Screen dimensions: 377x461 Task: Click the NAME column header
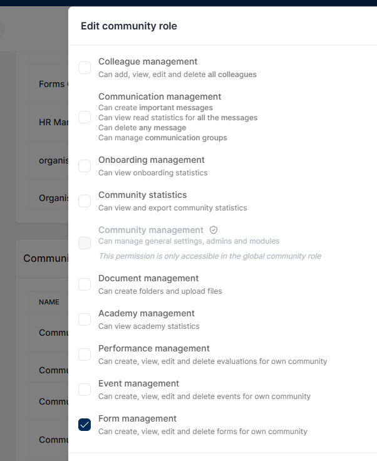(49, 302)
